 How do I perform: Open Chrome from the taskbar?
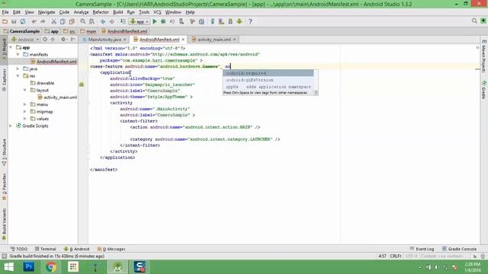tap(51, 267)
